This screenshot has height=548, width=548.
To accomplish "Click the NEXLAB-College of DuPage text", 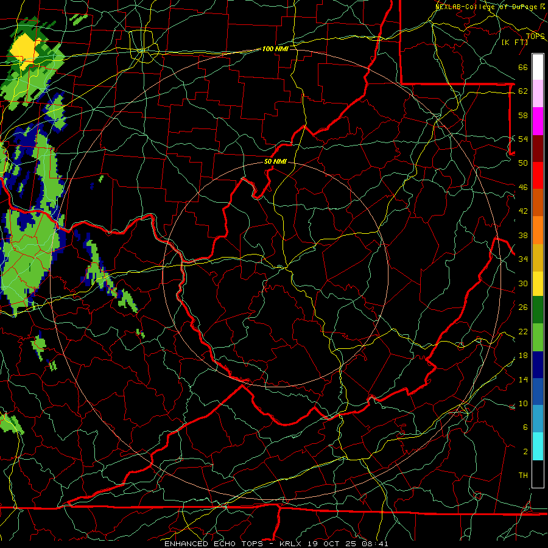I will 487,7.
